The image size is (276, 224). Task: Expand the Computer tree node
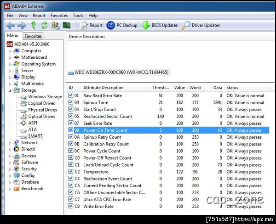tap(10, 51)
